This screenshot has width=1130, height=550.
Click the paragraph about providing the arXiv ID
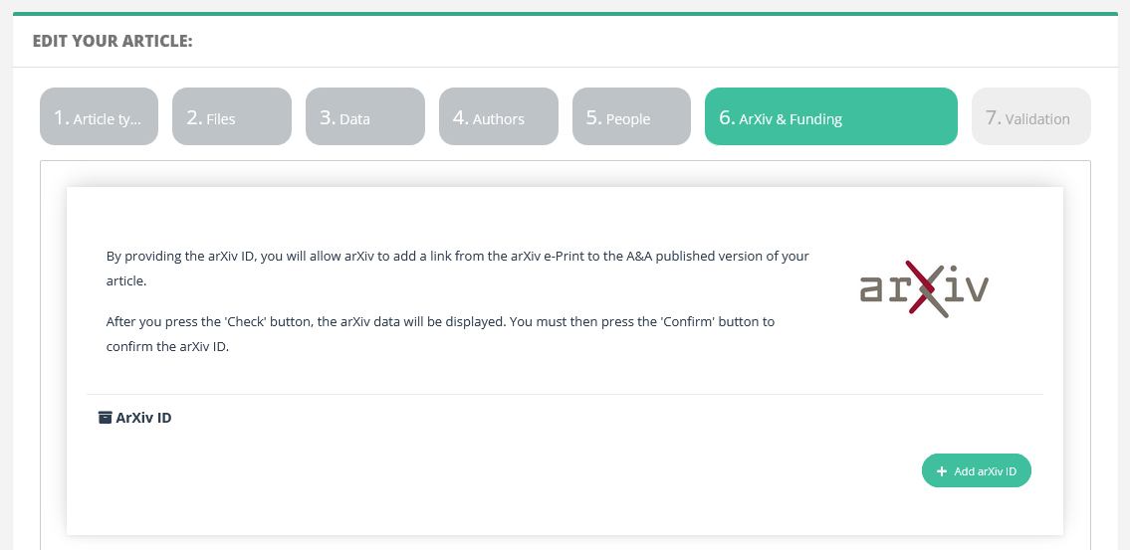pos(458,269)
